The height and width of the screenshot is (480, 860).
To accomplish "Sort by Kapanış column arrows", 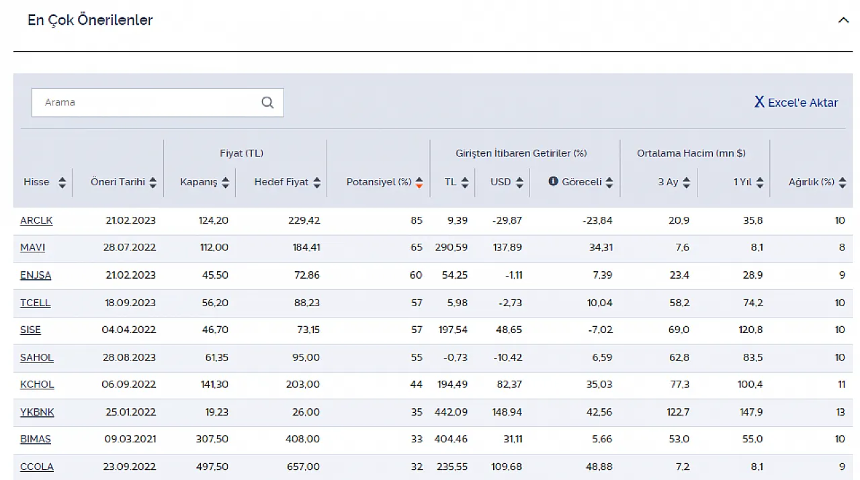I will click(225, 182).
